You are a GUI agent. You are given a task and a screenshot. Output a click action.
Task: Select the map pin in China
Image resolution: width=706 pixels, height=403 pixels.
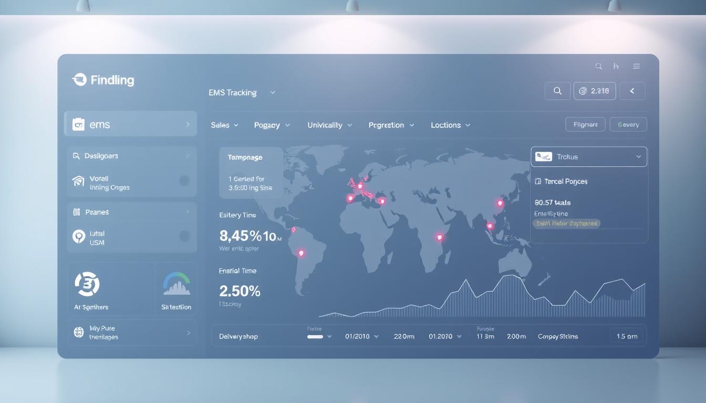(500, 203)
